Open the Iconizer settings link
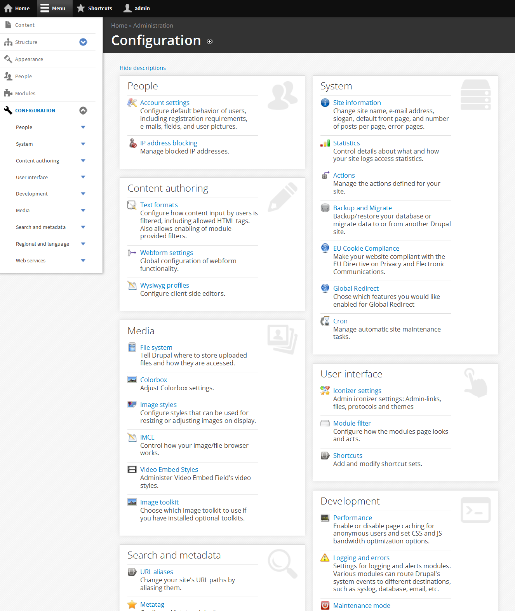This screenshot has height=611, width=515. click(357, 391)
